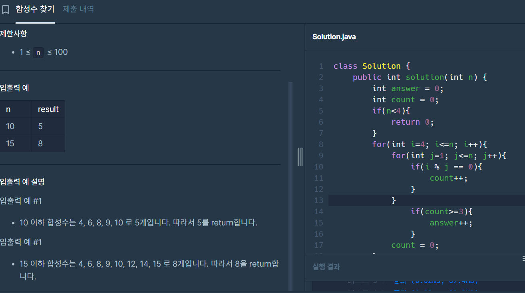The height and width of the screenshot is (293, 525).
Task: Click the sentence starting '10 이하 합성수는'
Action: point(138,223)
